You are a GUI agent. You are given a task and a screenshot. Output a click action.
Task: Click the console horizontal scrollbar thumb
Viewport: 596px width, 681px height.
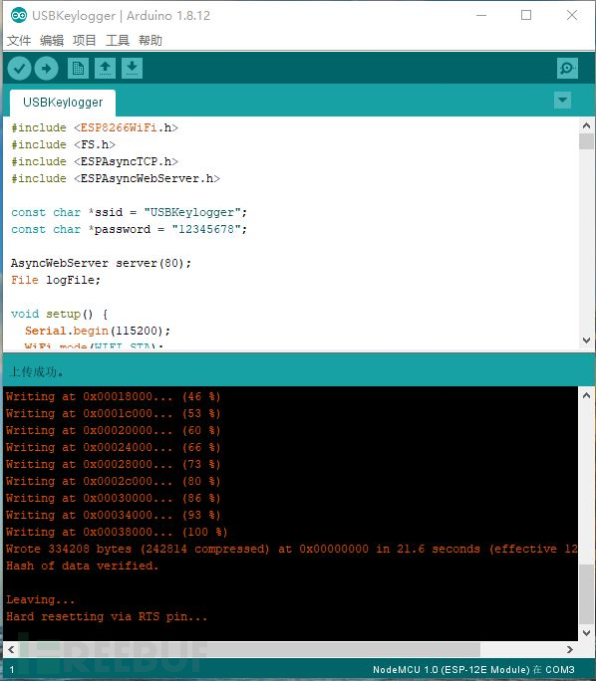tap(249, 649)
